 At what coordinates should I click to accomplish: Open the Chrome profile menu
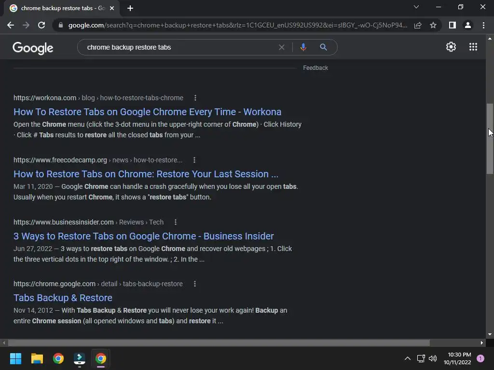[x=468, y=25]
